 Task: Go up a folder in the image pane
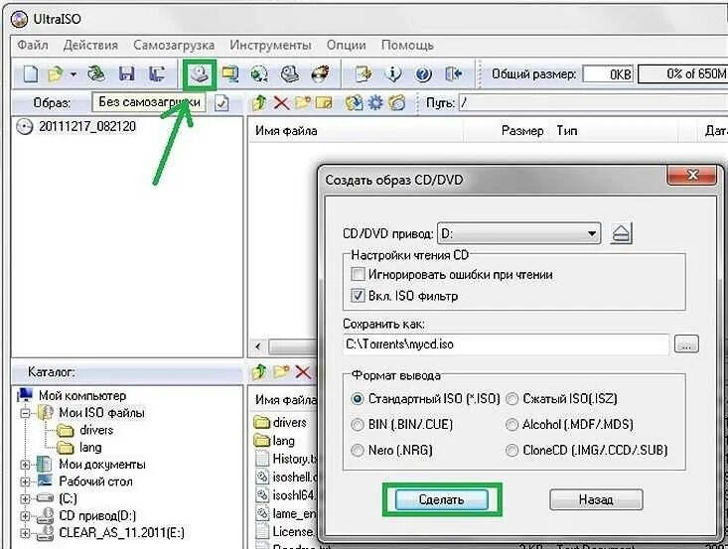tap(259, 102)
